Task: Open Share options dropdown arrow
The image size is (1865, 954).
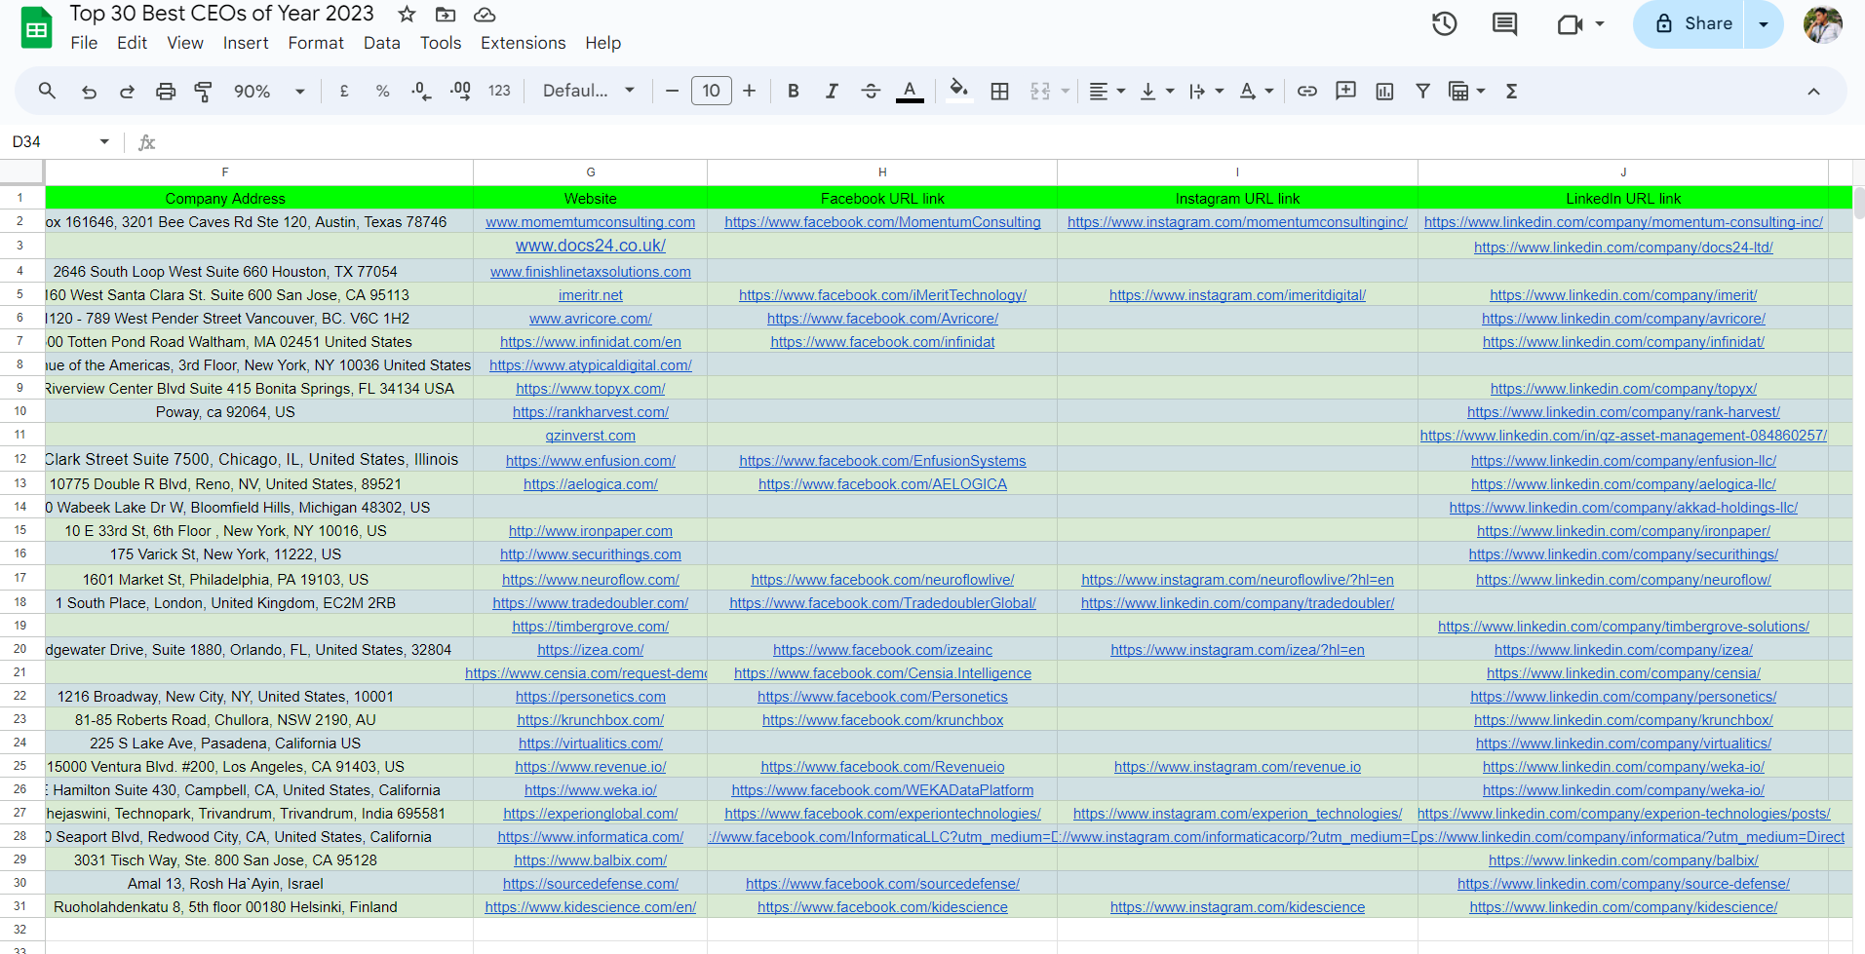Action: 1764,24
